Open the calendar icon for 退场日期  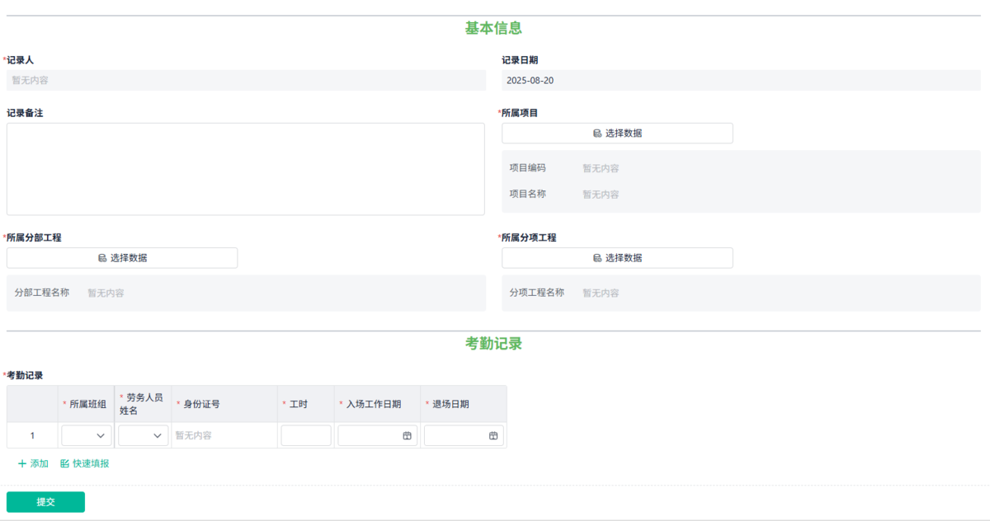494,435
